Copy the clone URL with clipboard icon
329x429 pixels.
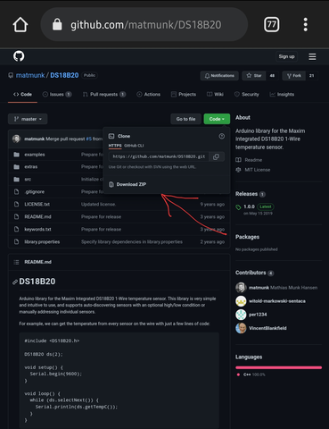[x=217, y=156]
